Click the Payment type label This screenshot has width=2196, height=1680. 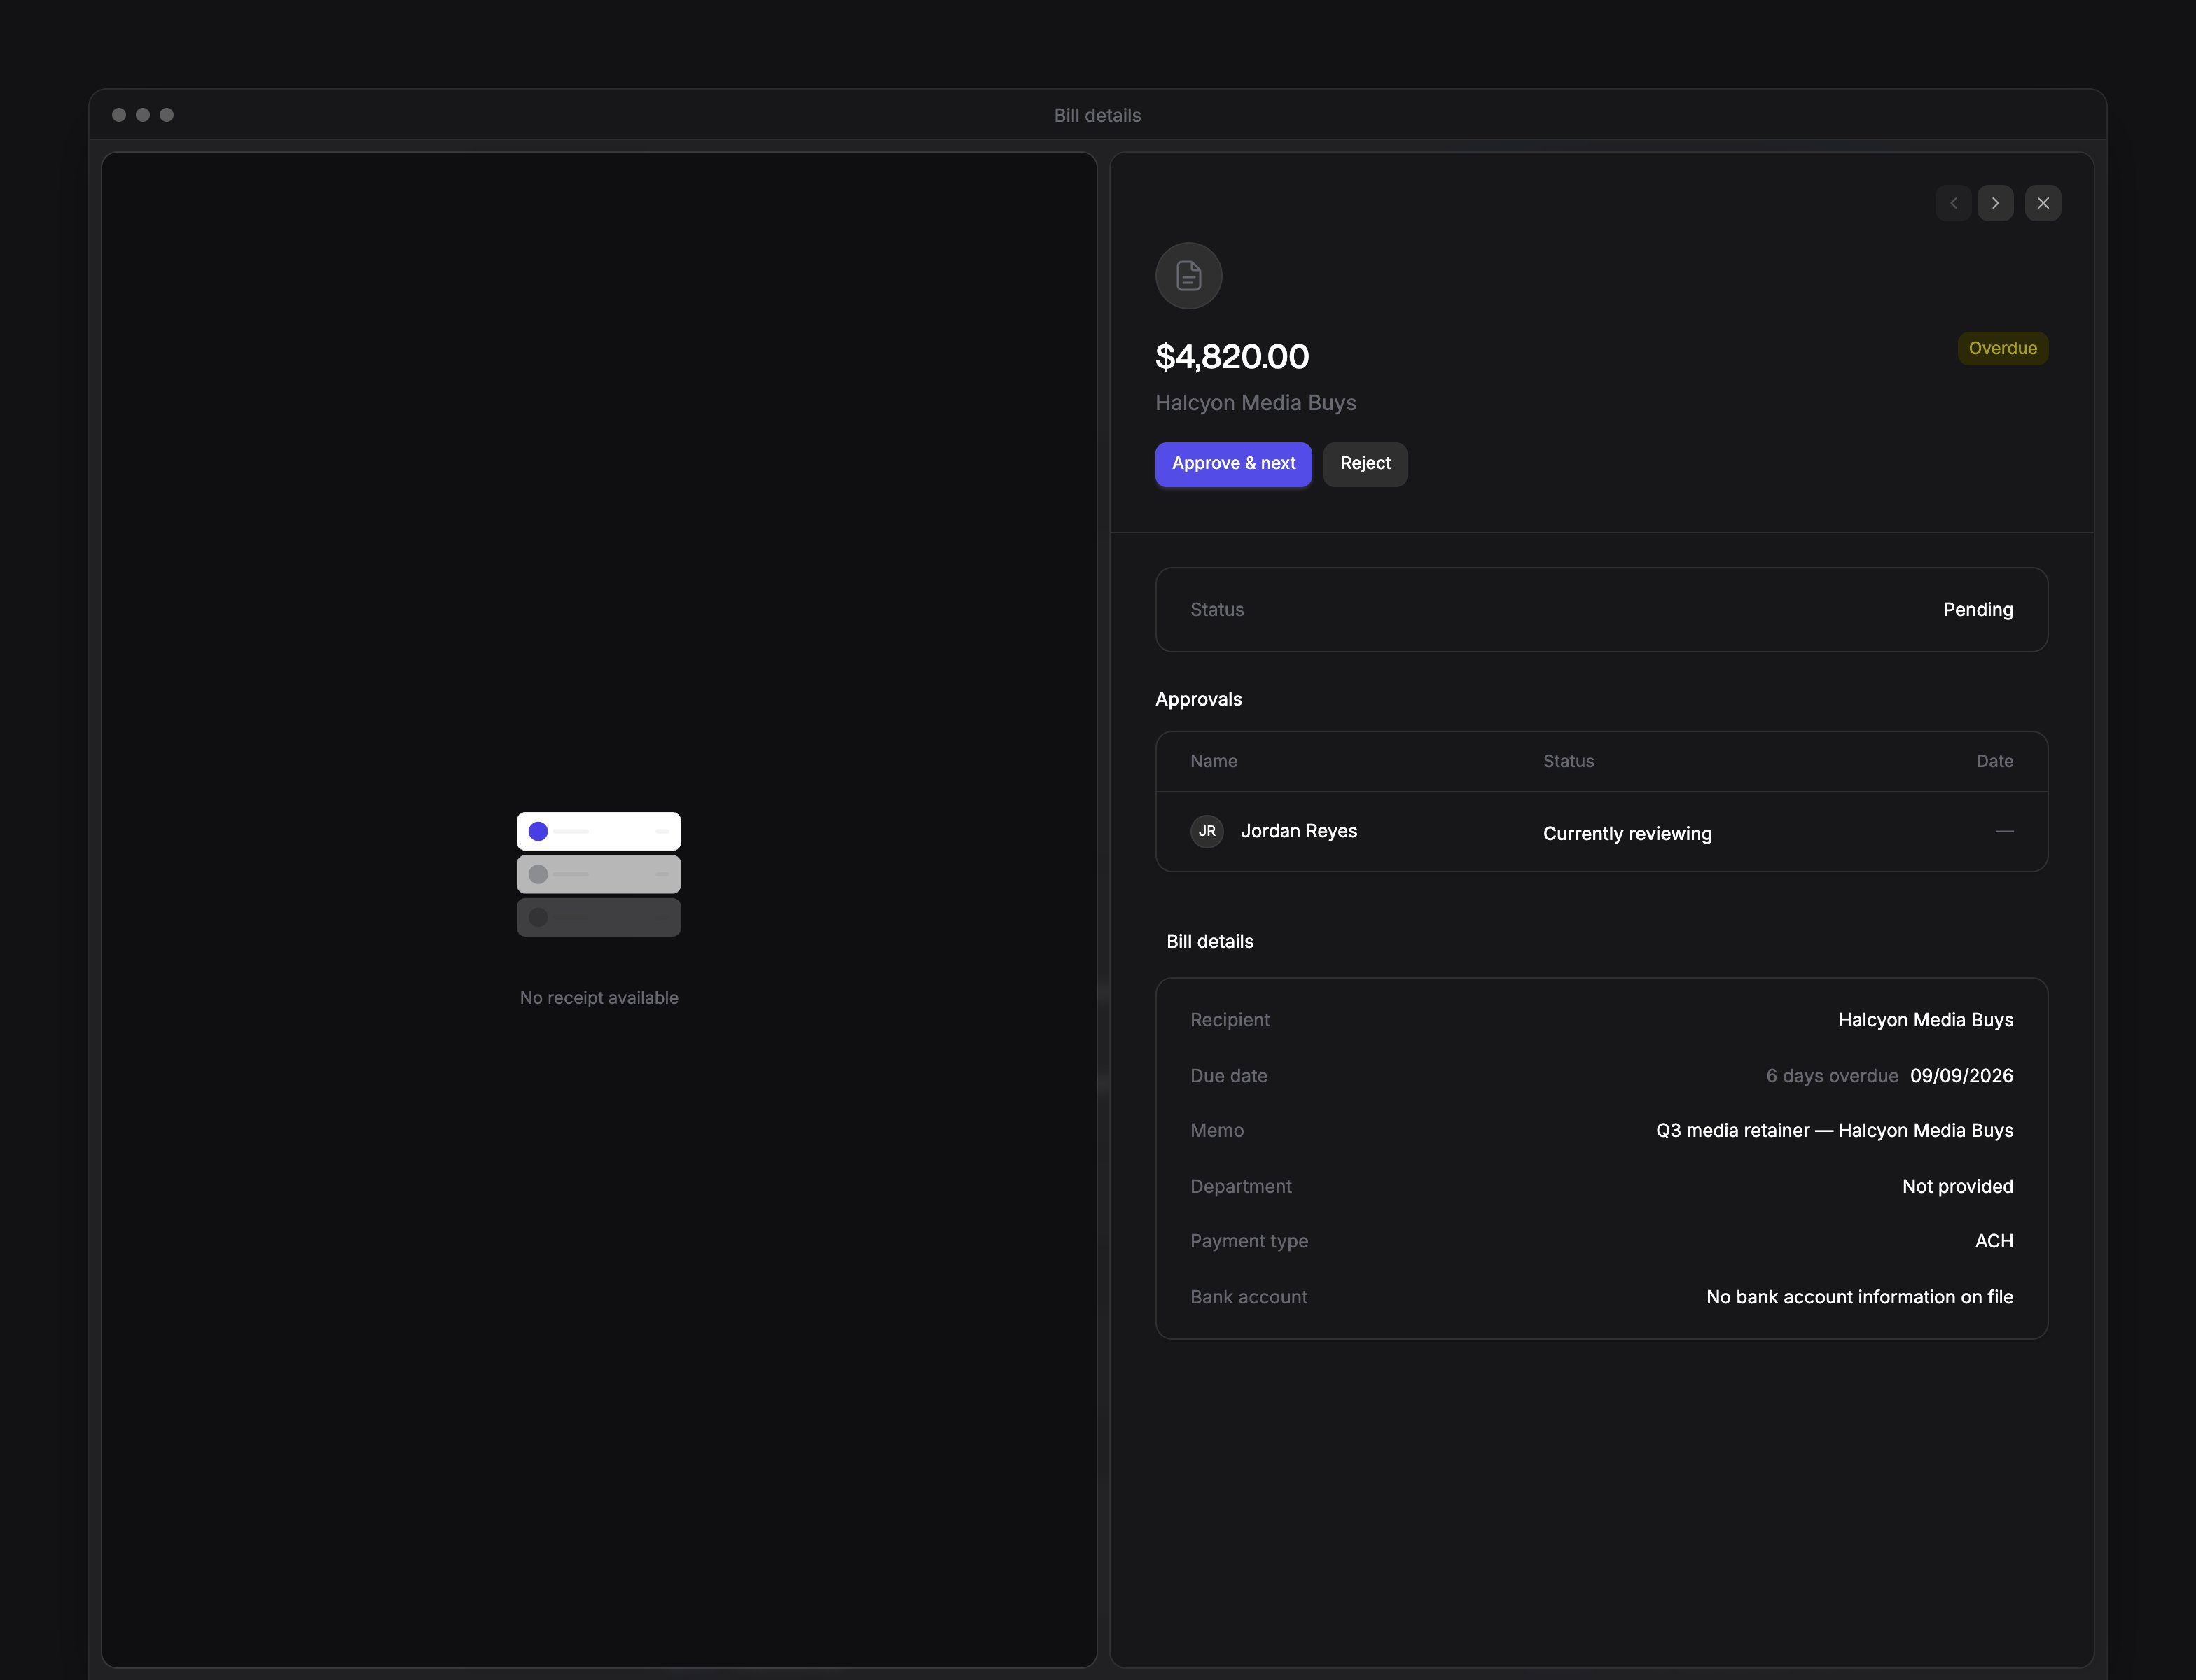pyautogui.click(x=1249, y=1241)
